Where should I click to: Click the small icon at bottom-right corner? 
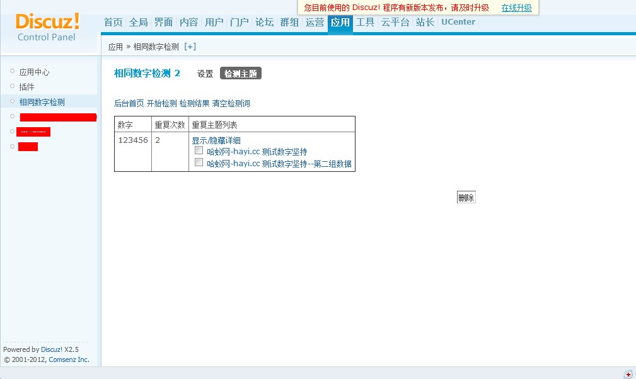point(628,373)
